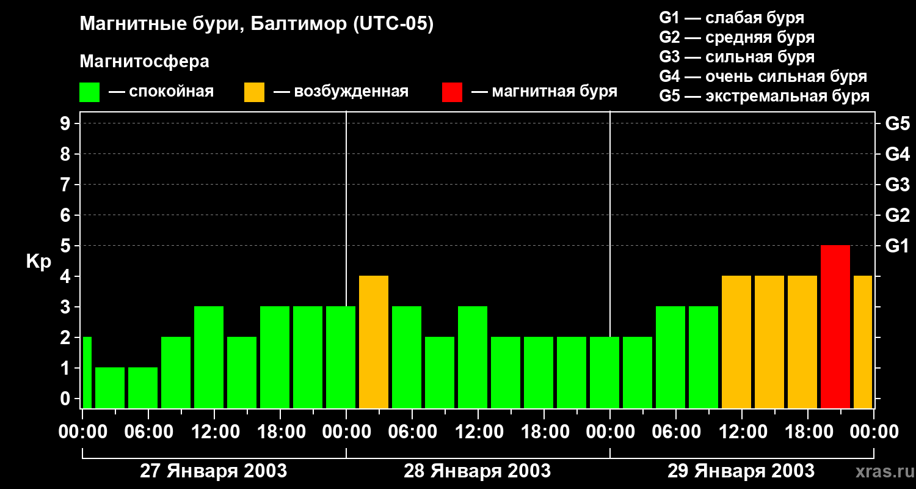Select the green bar crossing midnight into 28 Января
Screen dimensions: 916x489
click(341, 357)
